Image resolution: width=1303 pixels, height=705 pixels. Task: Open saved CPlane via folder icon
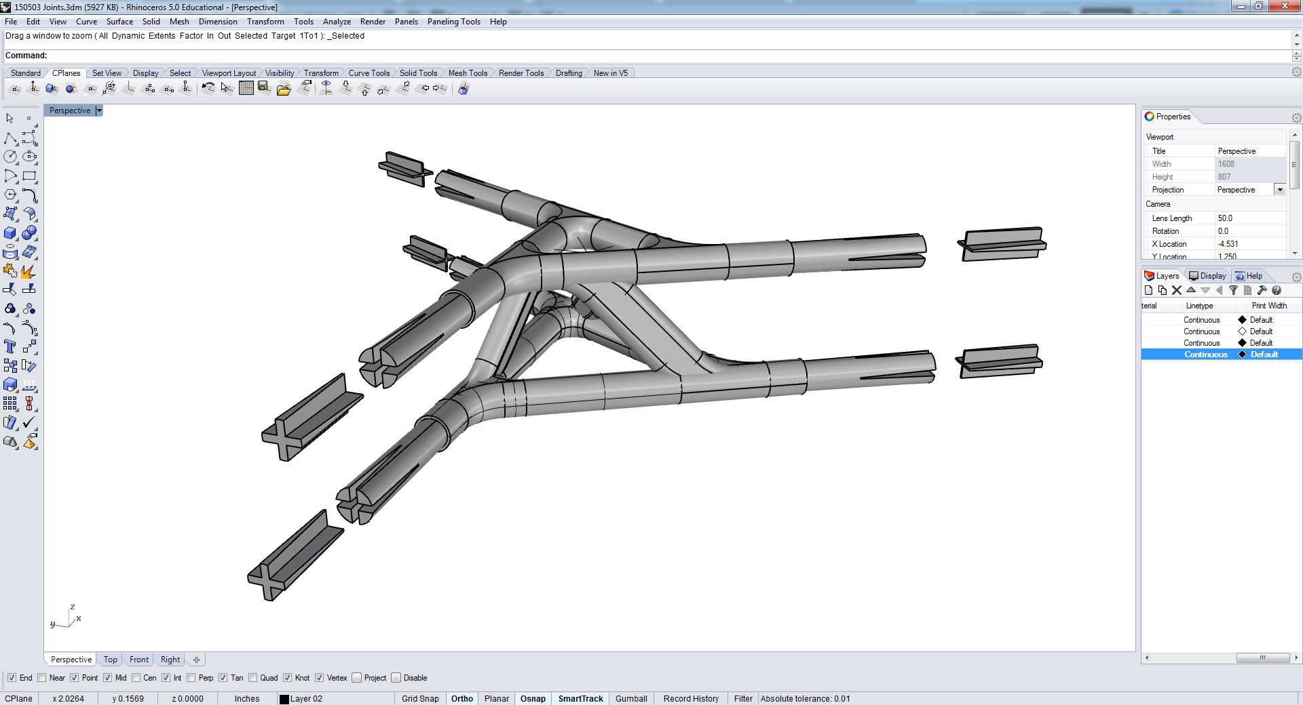pyautogui.click(x=284, y=89)
